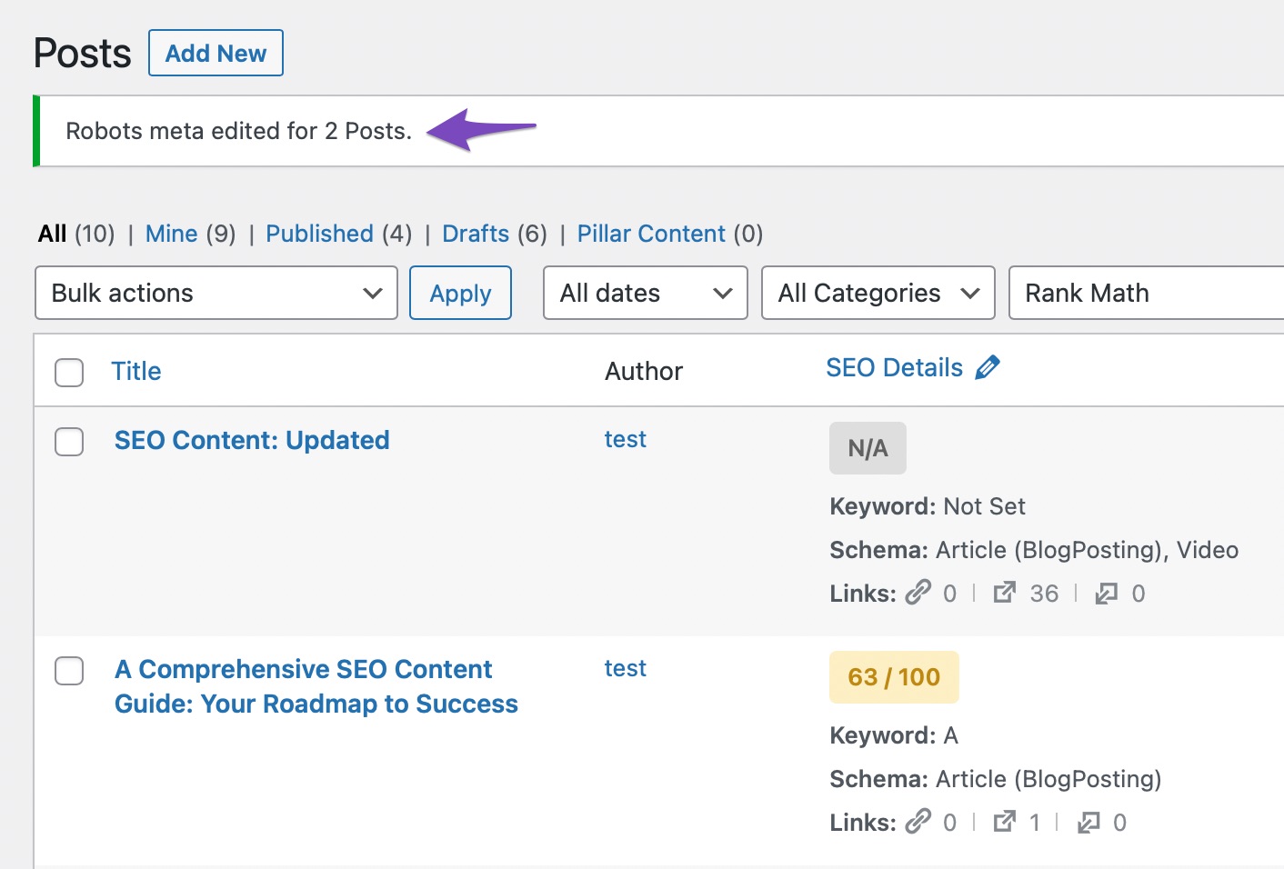The height and width of the screenshot is (869, 1284).
Task: Click the Add New post button
Action: (216, 53)
